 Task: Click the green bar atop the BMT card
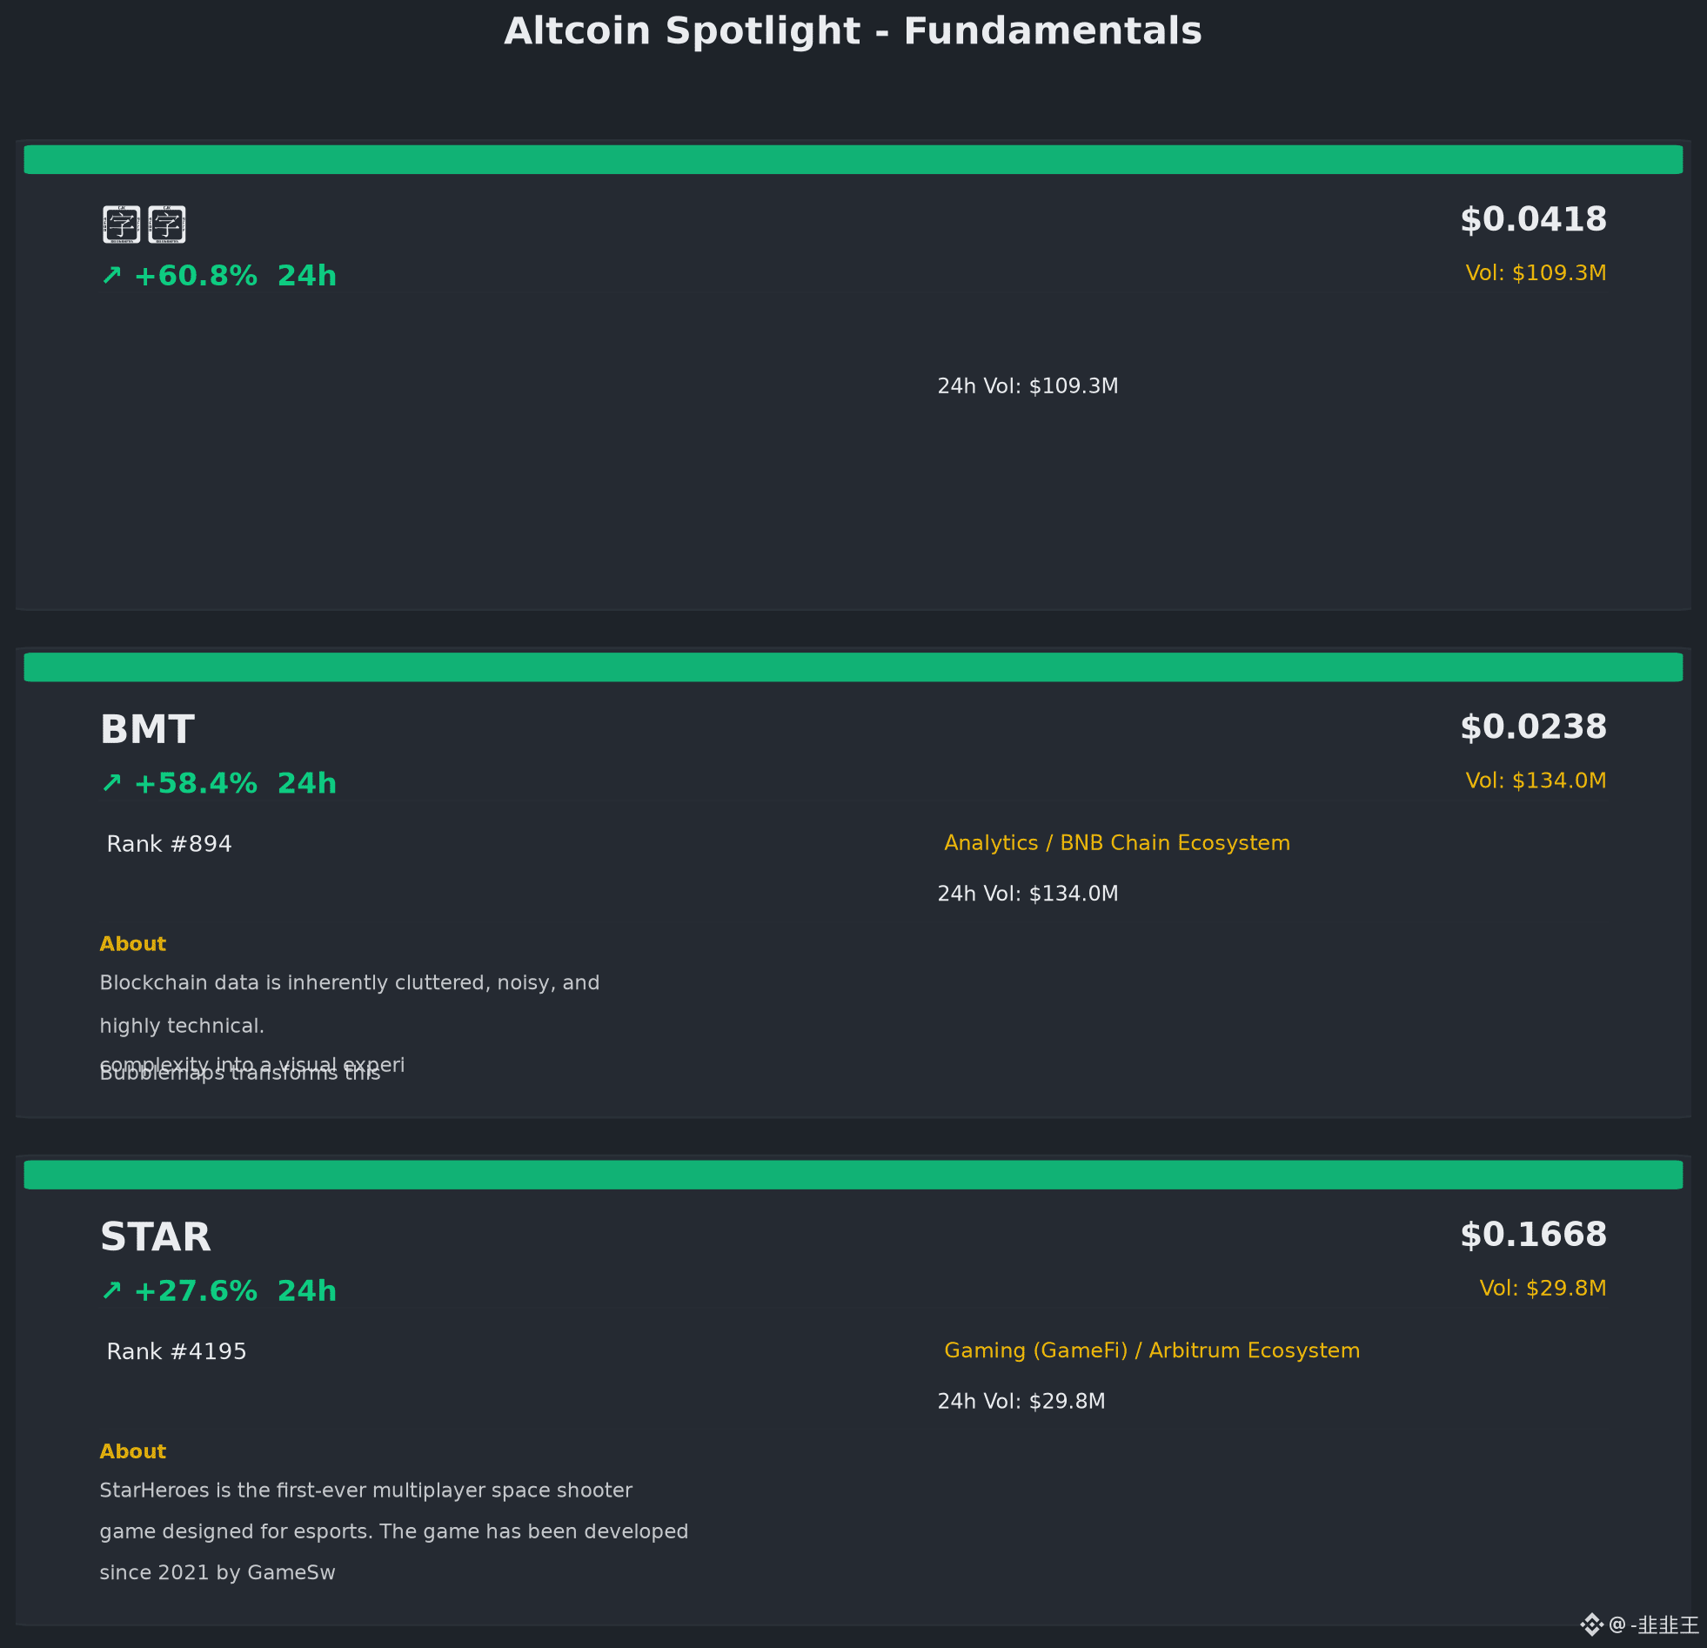(853, 667)
